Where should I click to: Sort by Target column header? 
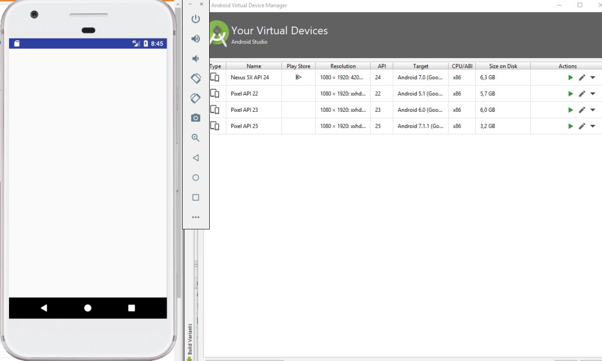(420, 66)
